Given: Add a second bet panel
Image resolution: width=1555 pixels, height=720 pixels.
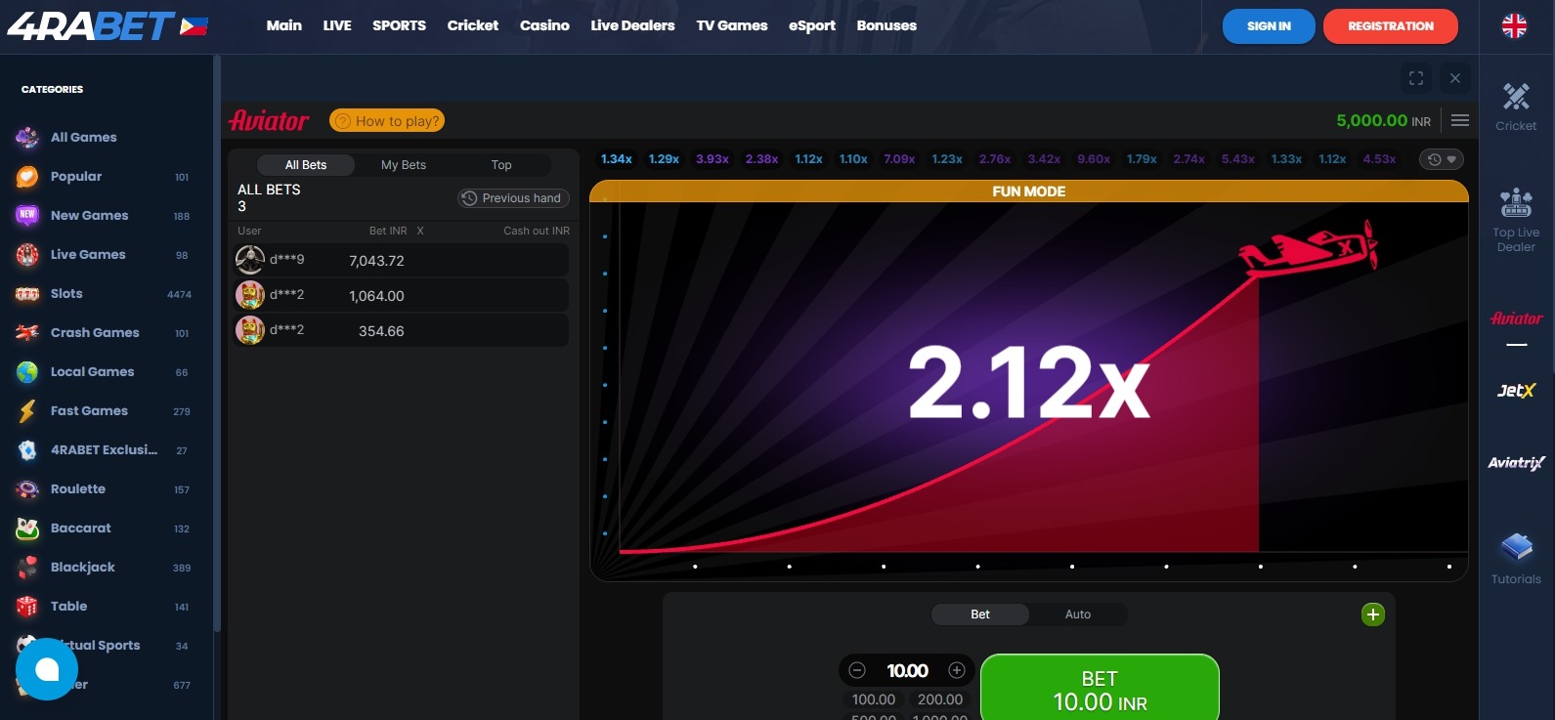Looking at the screenshot, I should (x=1373, y=614).
